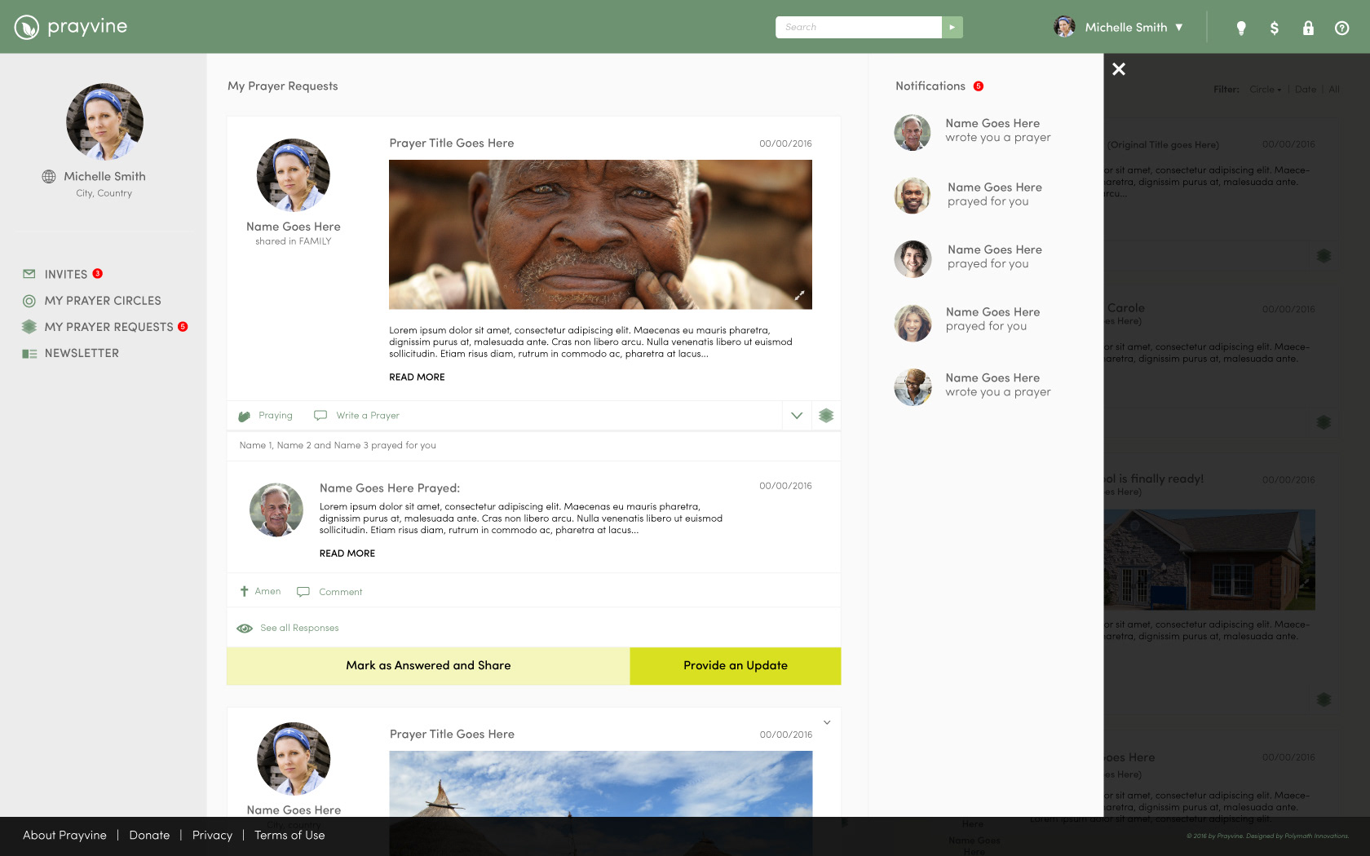1370x856 pixels.
Task: Click READ MORE under Name Goes Here Prayed
Action: (x=347, y=554)
